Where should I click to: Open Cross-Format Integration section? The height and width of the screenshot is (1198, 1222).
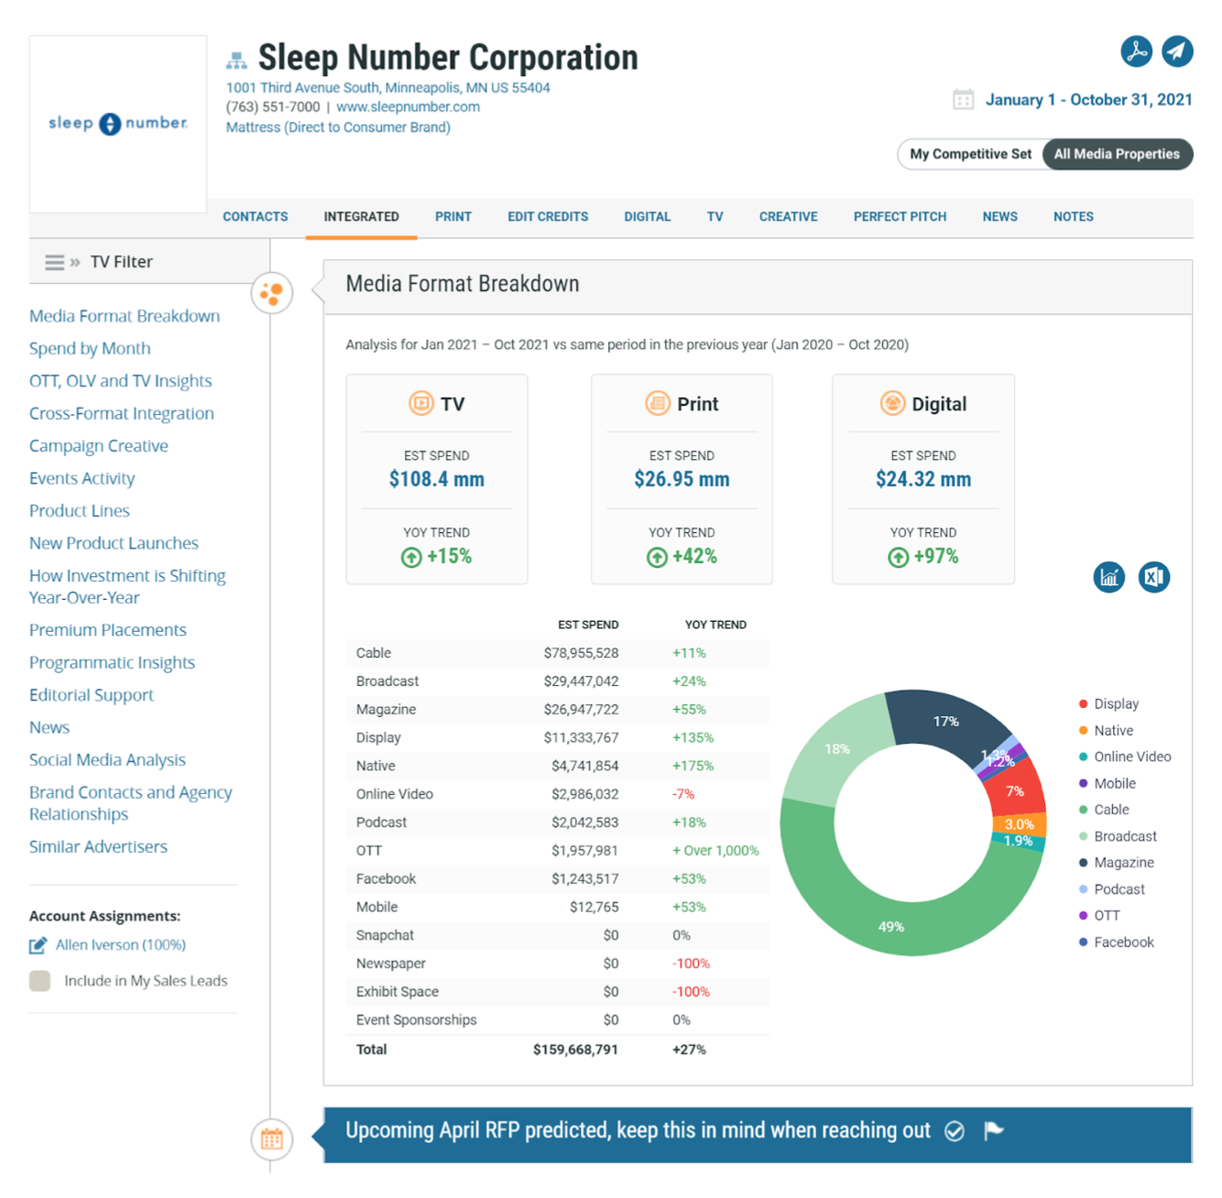(122, 413)
